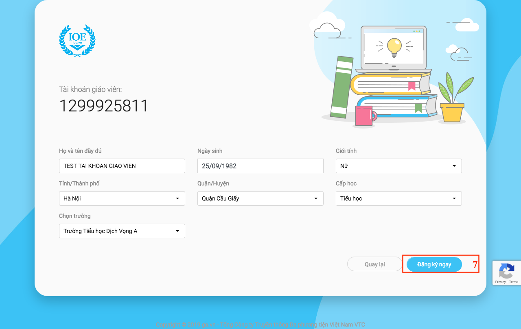Open the Chọn trường school dropdown
This screenshot has width=521, height=329.
click(122, 231)
